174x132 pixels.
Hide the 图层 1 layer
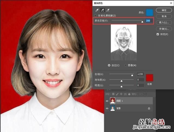(107, 101)
